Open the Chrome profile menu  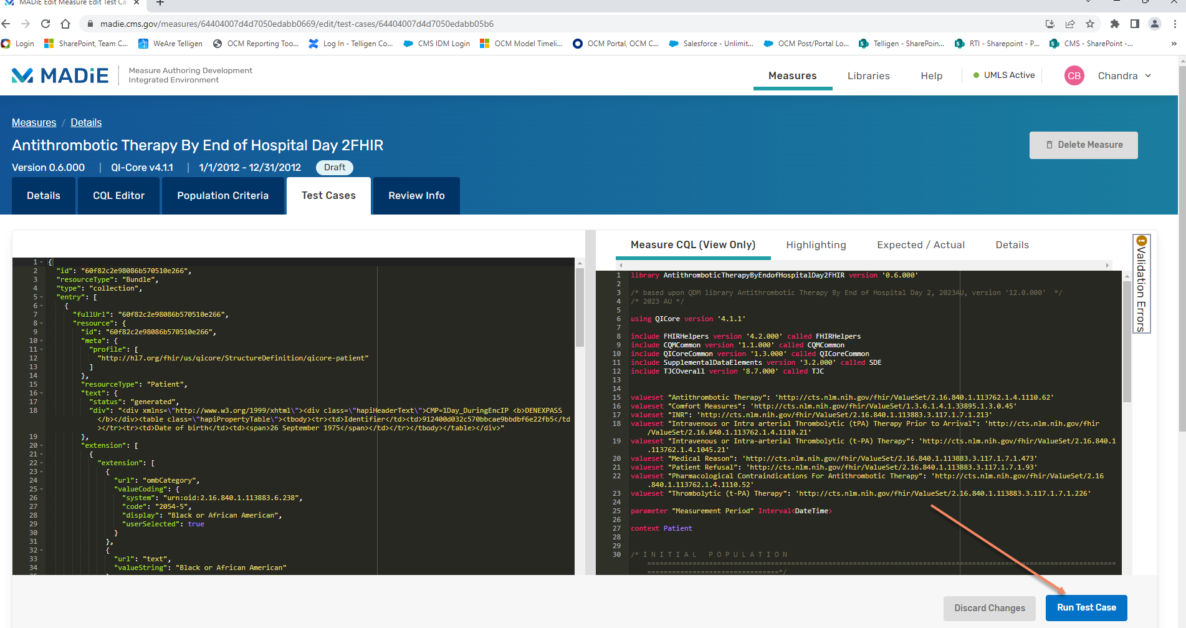click(x=1155, y=24)
